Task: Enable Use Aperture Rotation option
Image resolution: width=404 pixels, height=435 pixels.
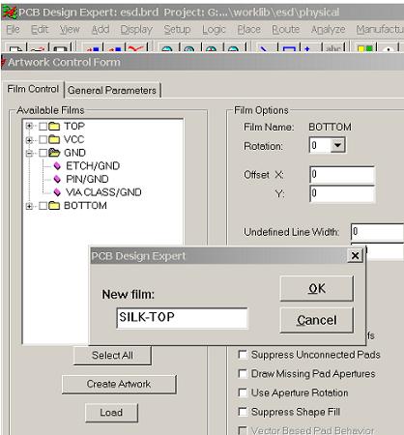Action: (243, 392)
